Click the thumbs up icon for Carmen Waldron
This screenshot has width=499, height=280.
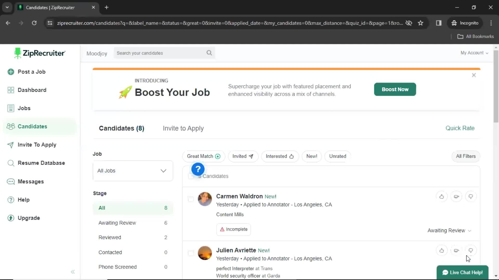(442, 197)
